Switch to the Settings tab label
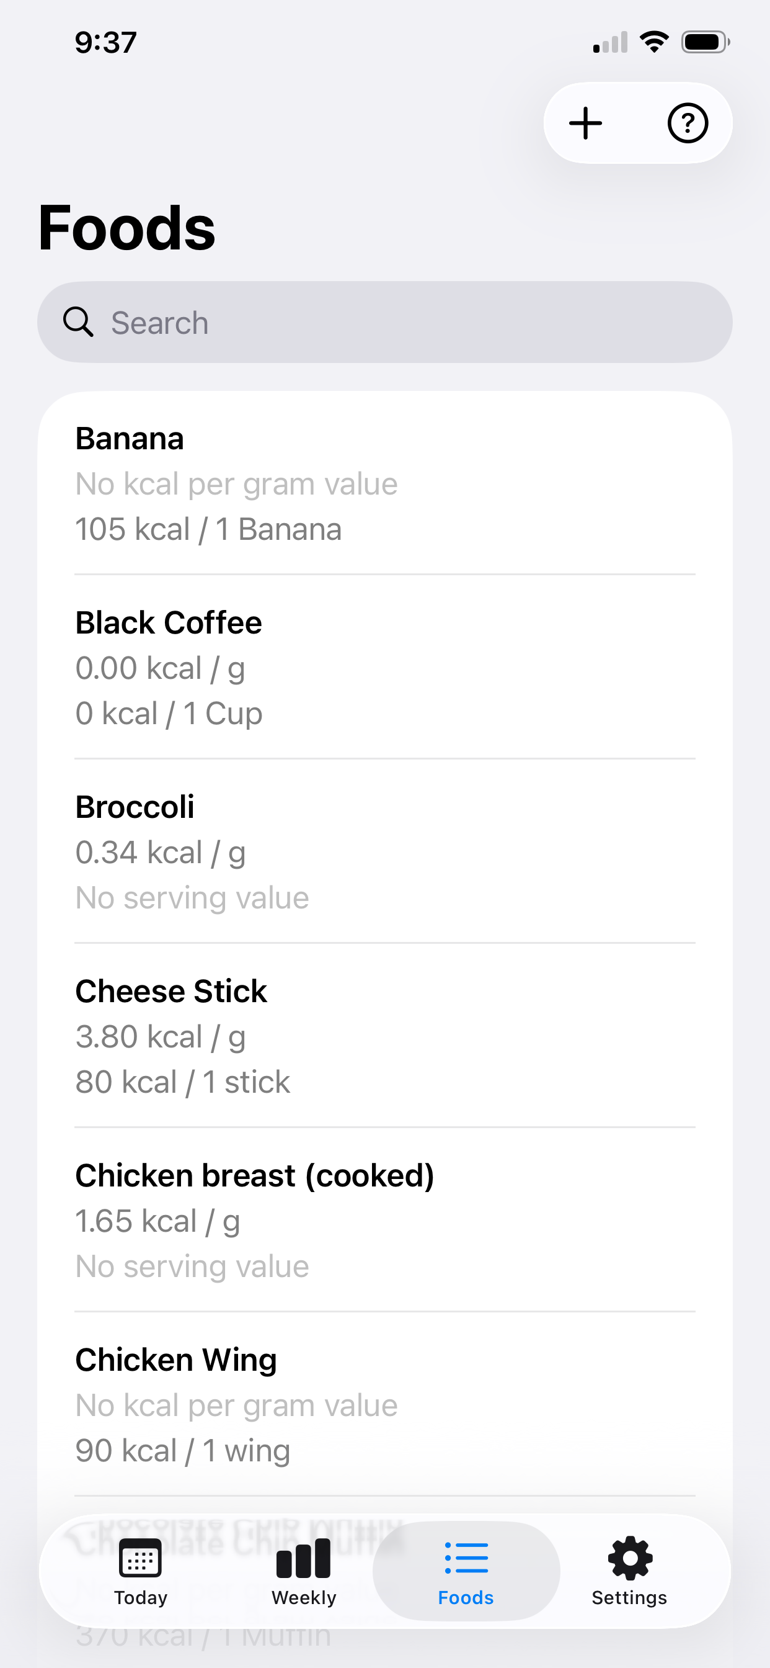This screenshot has width=770, height=1668. (x=630, y=1597)
